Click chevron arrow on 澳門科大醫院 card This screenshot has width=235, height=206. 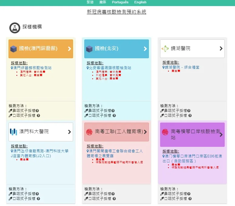click(x=69, y=132)
